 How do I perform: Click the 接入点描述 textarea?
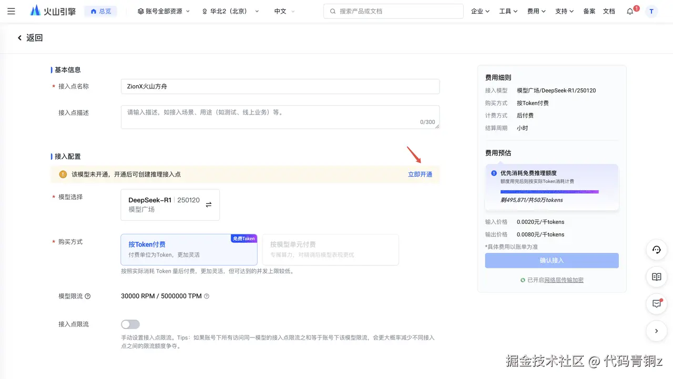280,117
